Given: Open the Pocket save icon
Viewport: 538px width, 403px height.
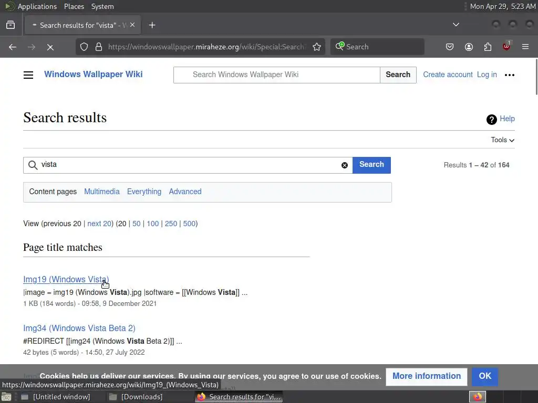Looking at the screenshot, I should (450, 47).
